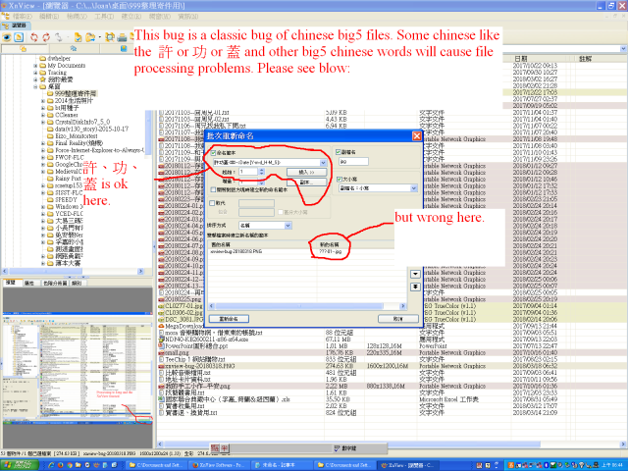Click the printer icon in toolbar
Screen dimensions: 628x471
tap(122, 37)
